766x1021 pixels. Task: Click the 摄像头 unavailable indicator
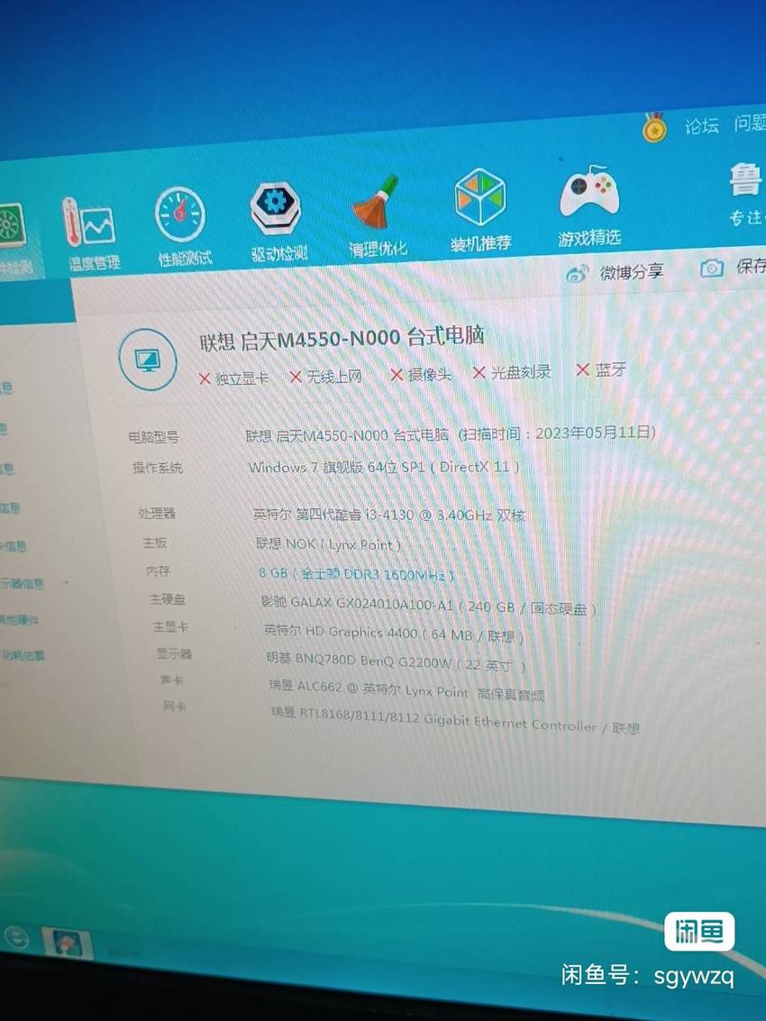coord(420,374)
